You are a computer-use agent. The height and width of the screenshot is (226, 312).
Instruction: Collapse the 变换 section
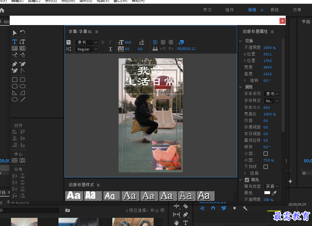(x=241, y=41)
